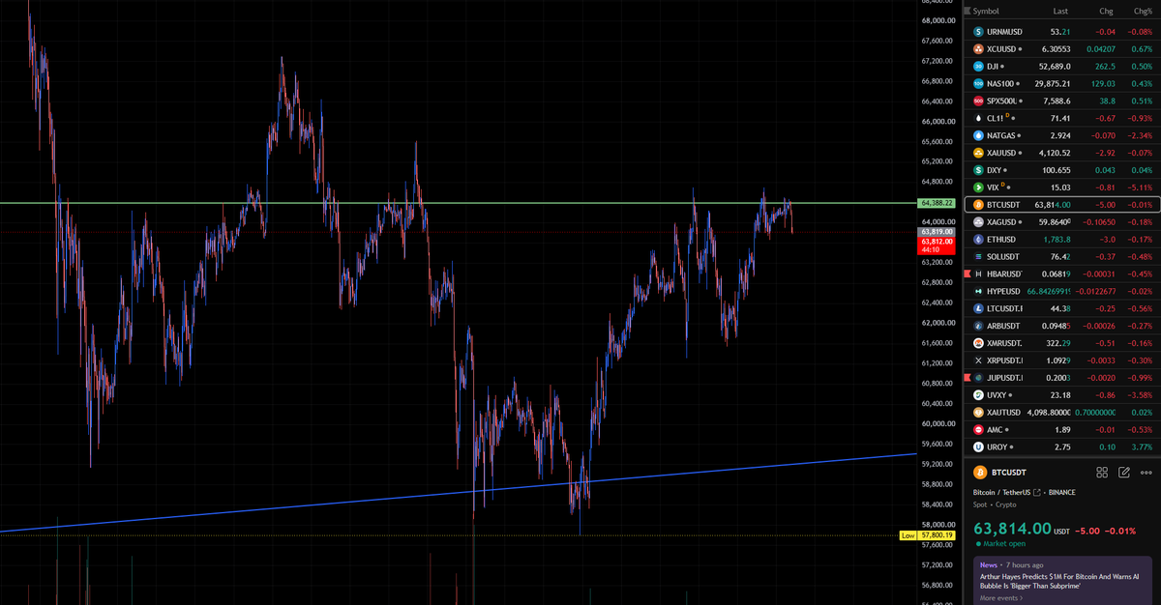Click the 1,783.8 last price of ETHUSD

click(1057, 240)
